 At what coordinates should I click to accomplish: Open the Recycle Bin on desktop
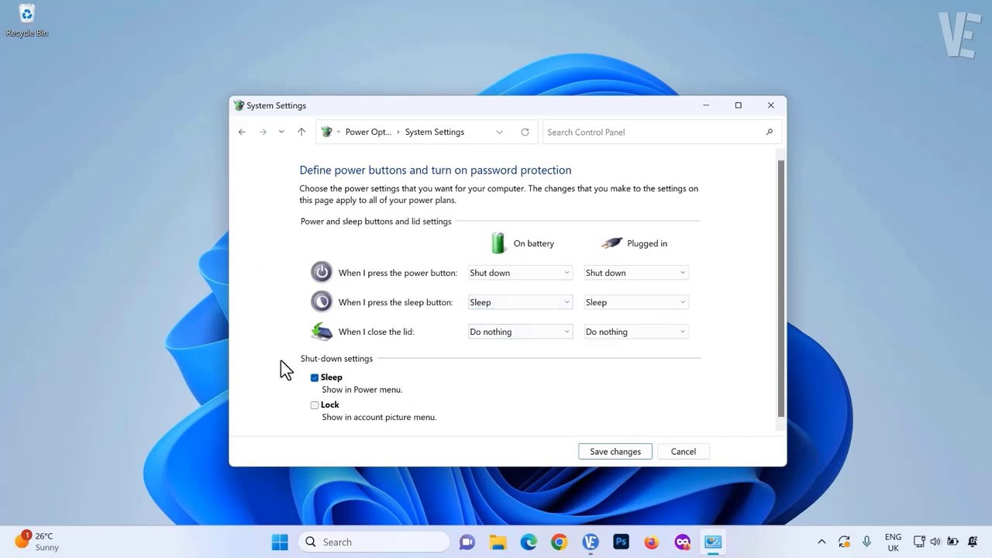click(27, 21)
